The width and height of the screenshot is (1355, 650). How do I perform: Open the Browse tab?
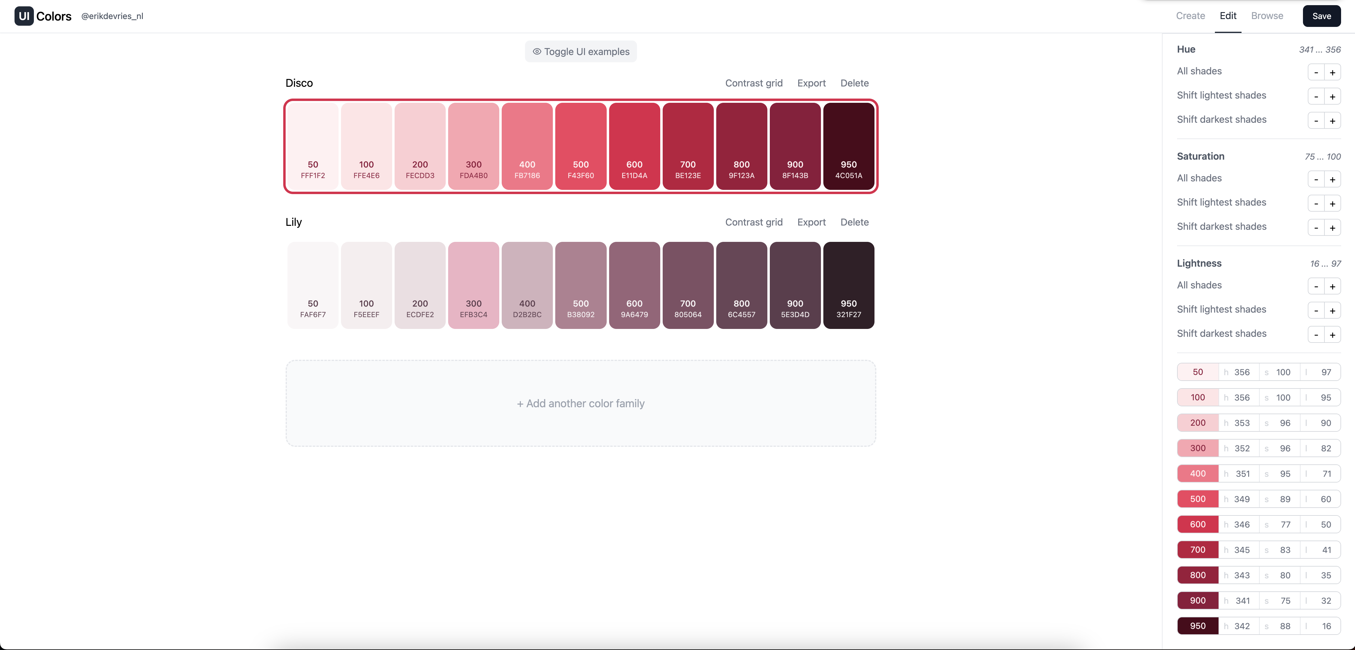click(x=1267, y=16)
